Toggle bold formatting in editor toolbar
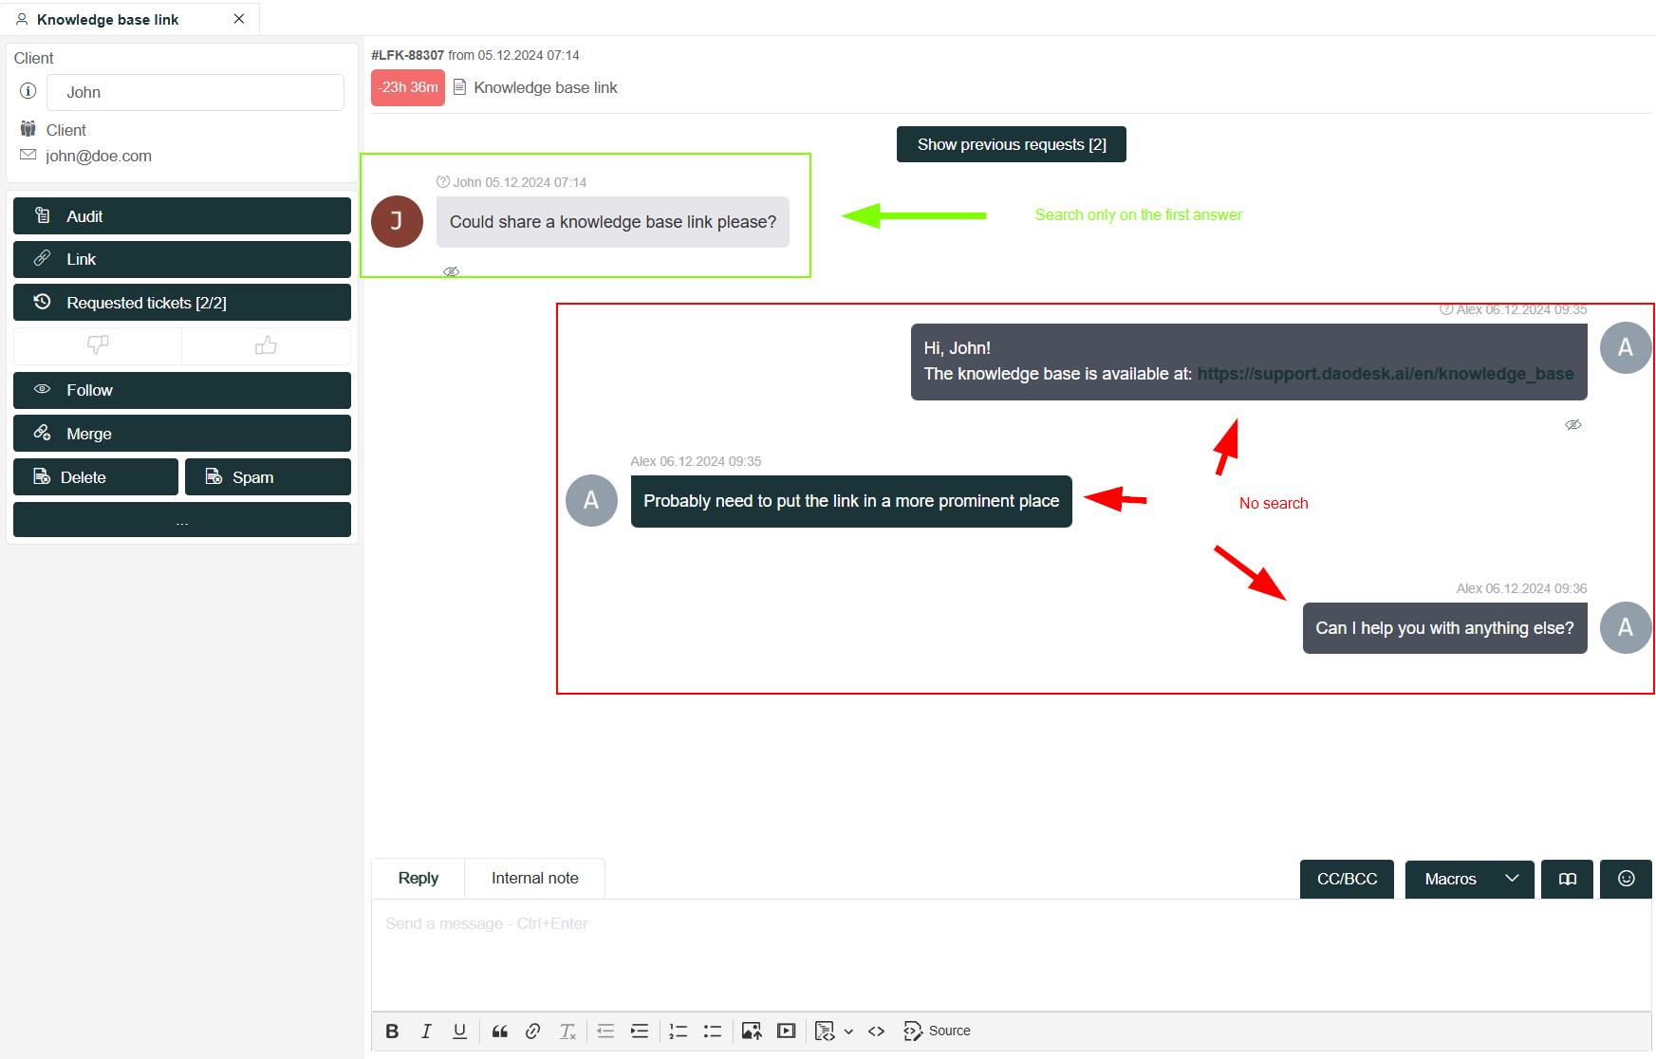The height and width of the screenshot is (1059, 1656). [x=392, y=1031]
